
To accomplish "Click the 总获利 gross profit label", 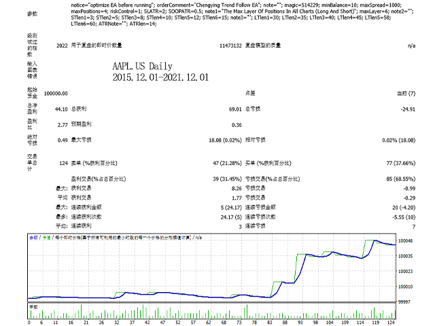I will point(79,109).
